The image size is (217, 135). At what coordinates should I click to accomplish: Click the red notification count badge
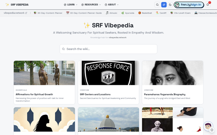210,3
